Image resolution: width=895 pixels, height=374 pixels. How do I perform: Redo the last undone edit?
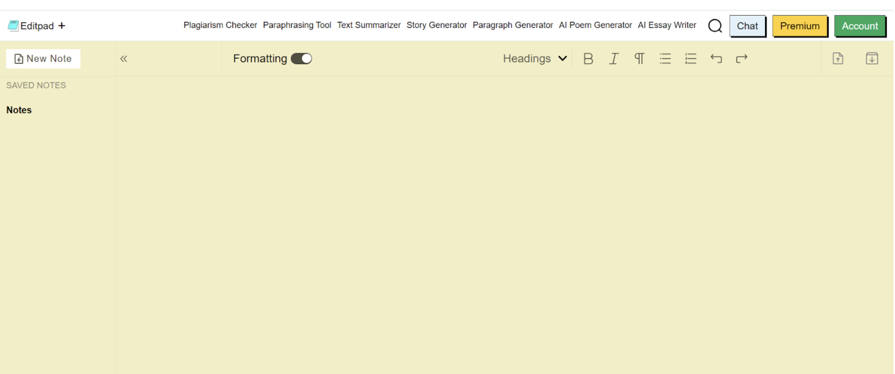pos(741,59)
